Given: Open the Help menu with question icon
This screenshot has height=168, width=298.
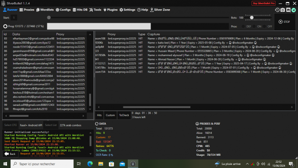Looking at the screenshot, I should coord(143,10).
